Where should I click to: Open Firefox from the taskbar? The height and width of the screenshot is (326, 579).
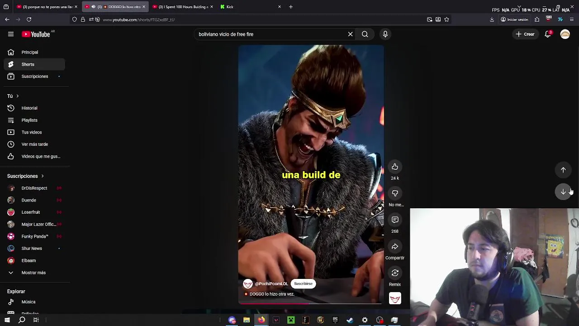(x=261, y=320)
